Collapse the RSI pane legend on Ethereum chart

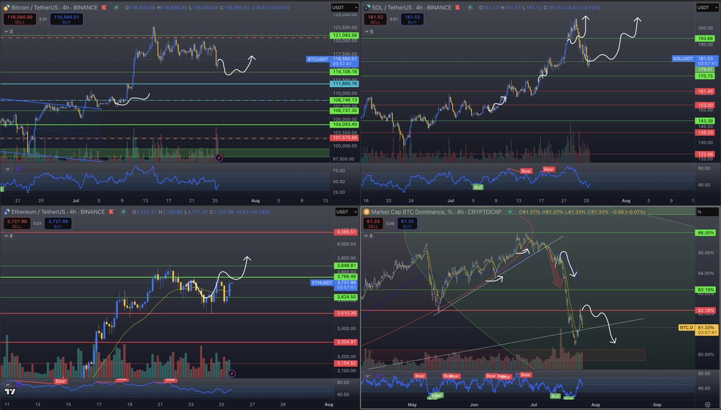(7, 384)
